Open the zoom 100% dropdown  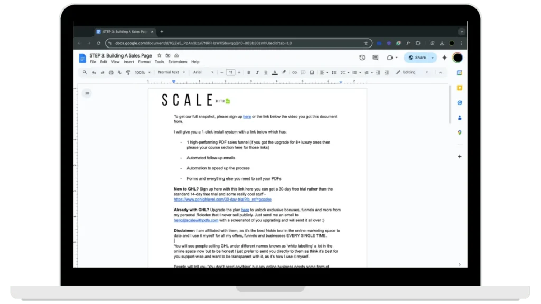pos(143,72)
